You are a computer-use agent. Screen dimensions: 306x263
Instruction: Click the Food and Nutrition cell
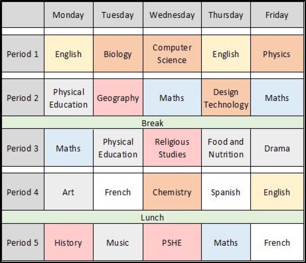(226, 148)
